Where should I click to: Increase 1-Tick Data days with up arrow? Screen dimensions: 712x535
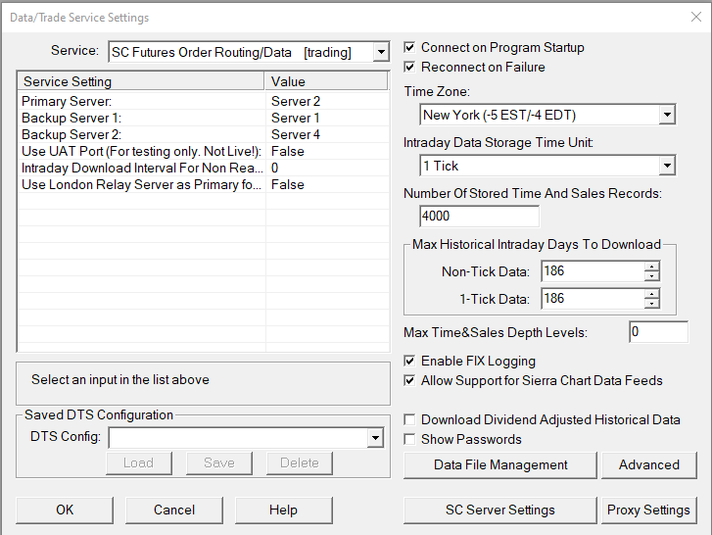coord(651,294)
